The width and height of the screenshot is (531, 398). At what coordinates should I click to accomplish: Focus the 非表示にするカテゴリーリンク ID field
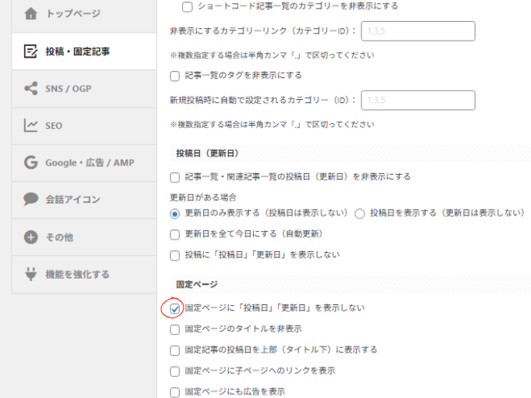[x=418, y=31]
